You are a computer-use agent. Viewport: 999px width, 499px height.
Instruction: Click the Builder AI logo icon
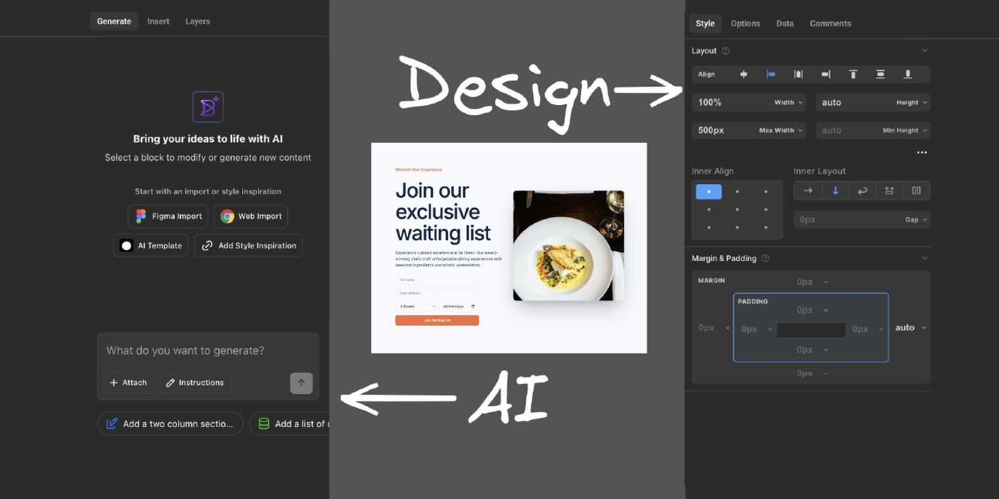[208, 106]
